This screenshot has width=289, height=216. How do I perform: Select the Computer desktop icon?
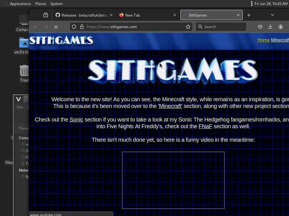[x=23, y=23]
